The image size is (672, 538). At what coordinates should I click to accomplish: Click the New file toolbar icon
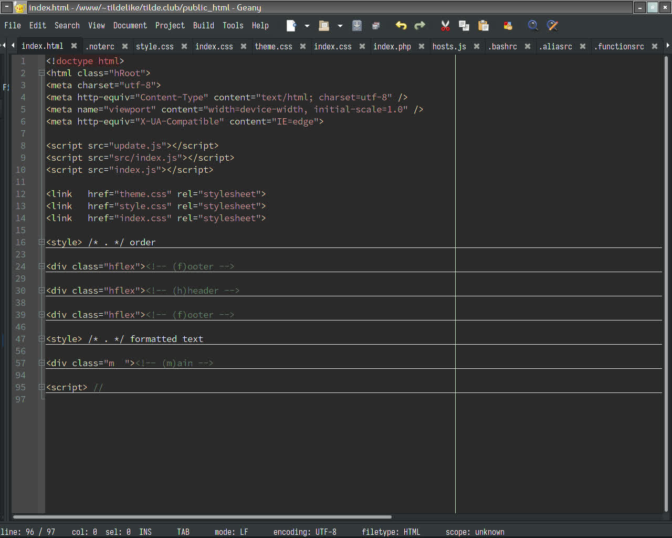click(291, 26)
